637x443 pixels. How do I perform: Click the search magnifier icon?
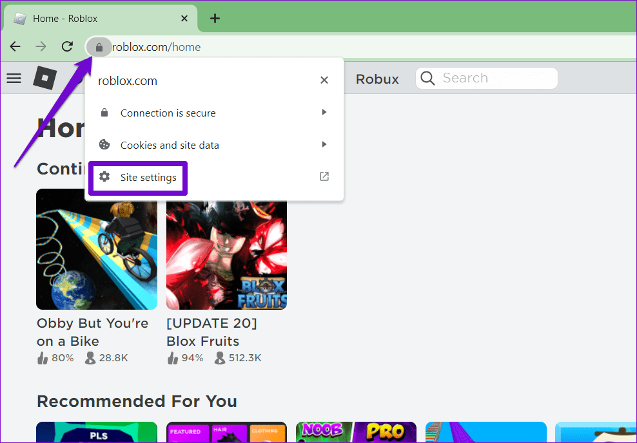pos(427,78)
